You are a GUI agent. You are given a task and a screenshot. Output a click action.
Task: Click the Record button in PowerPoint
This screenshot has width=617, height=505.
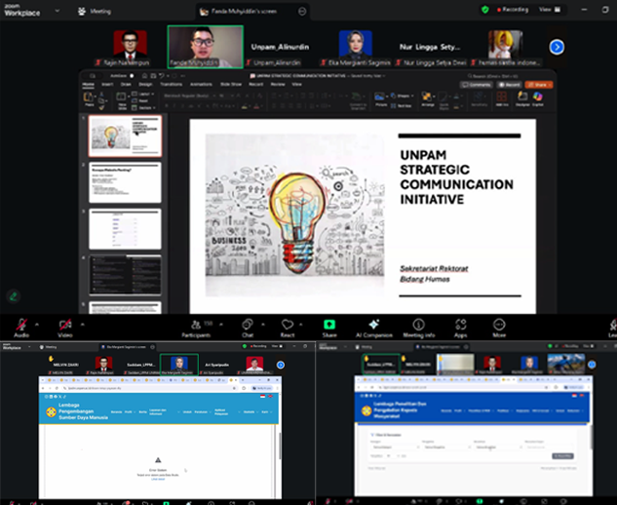coord(509,85)
